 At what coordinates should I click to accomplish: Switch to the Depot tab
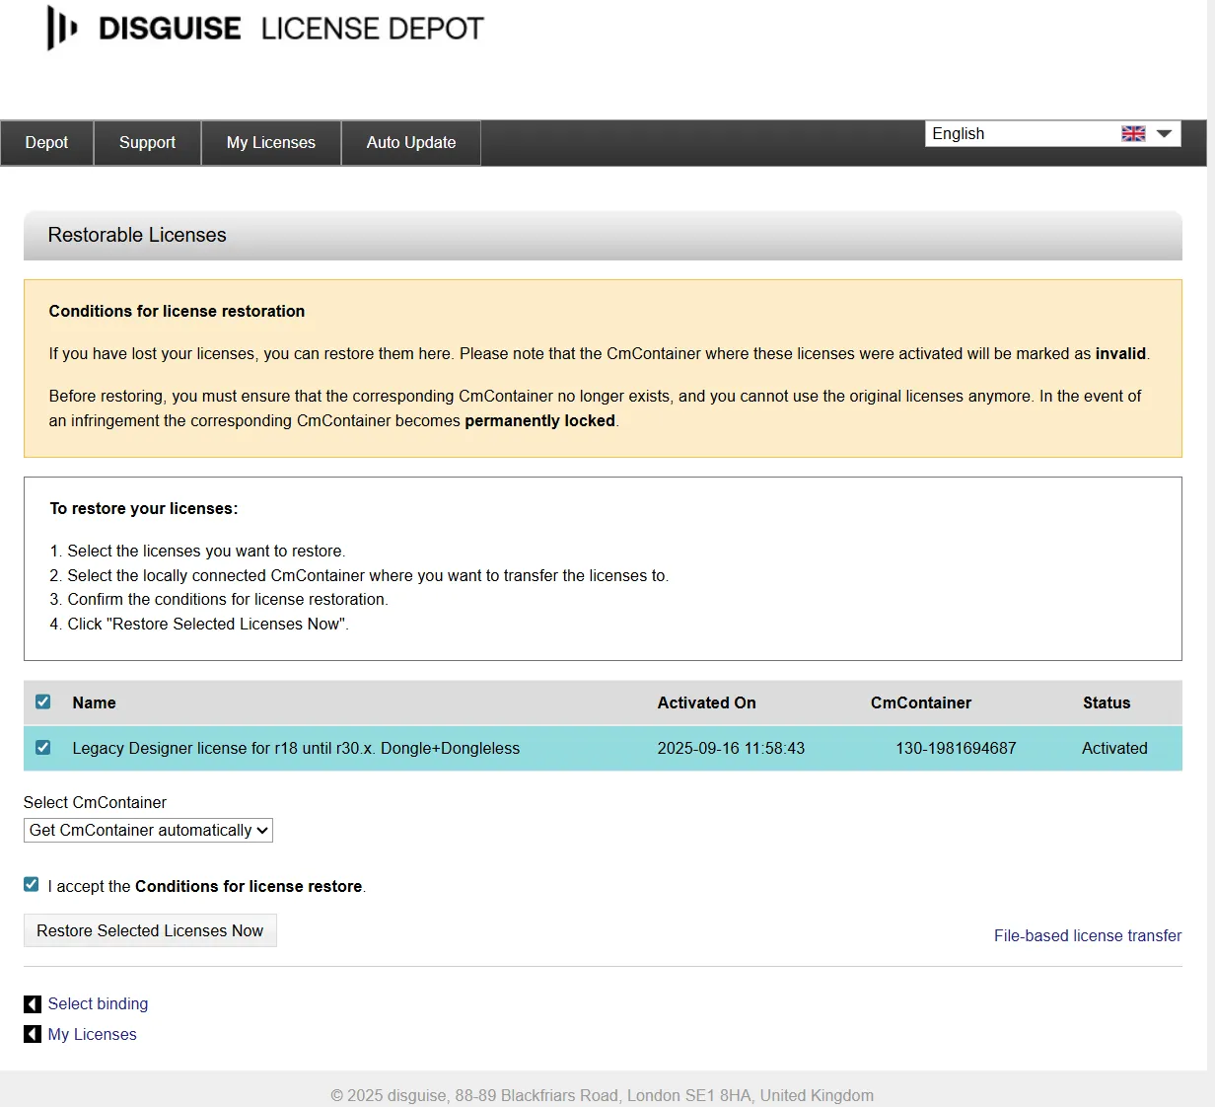click(x=45, y=142)
